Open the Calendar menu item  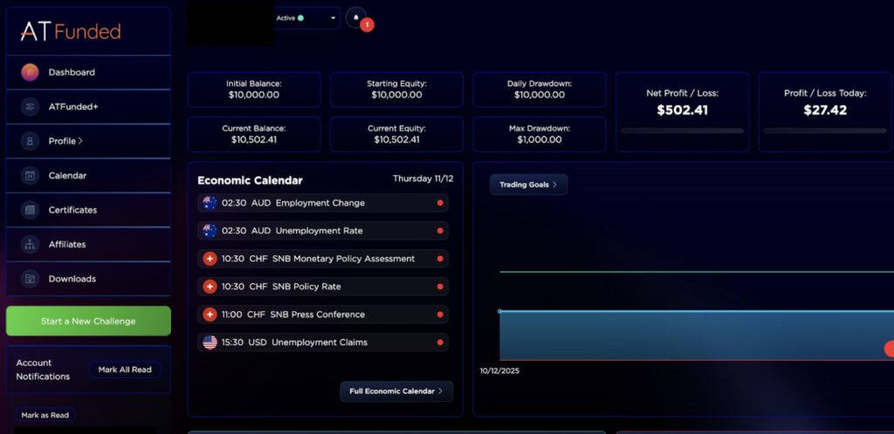coord(88,176)
